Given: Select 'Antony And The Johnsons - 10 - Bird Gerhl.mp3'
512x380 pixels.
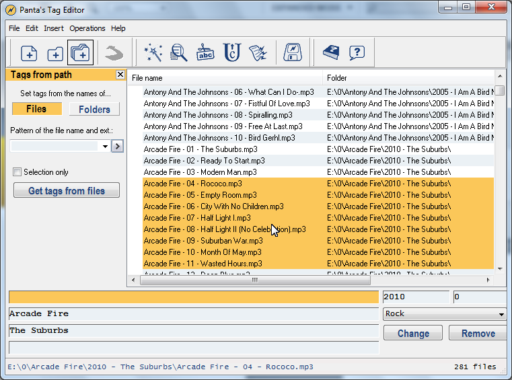Looking at the screenshot, I should coord(318,138).
